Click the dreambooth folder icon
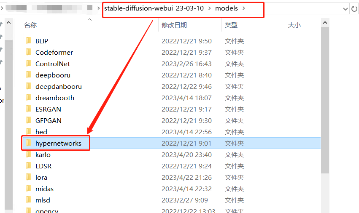 coord(29,98)
